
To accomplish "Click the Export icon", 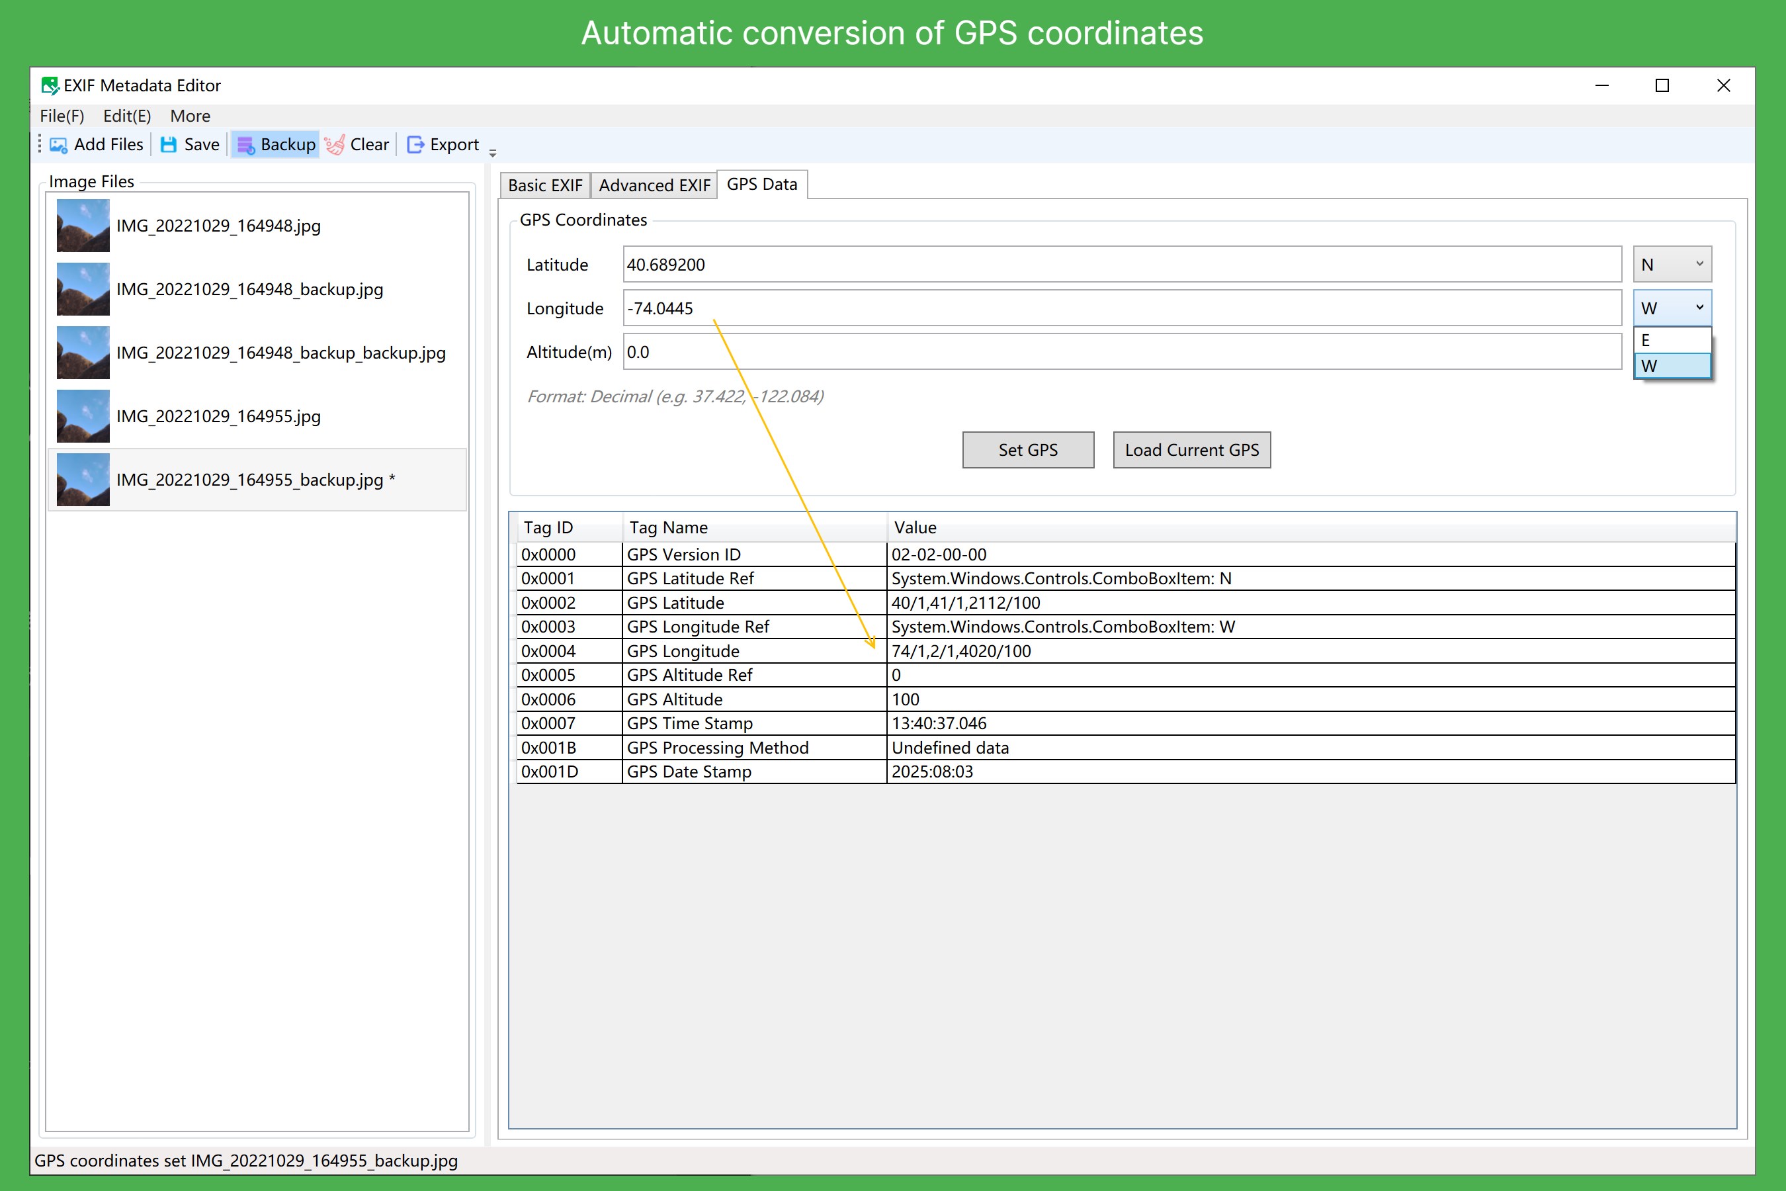I will click(415, 145).
